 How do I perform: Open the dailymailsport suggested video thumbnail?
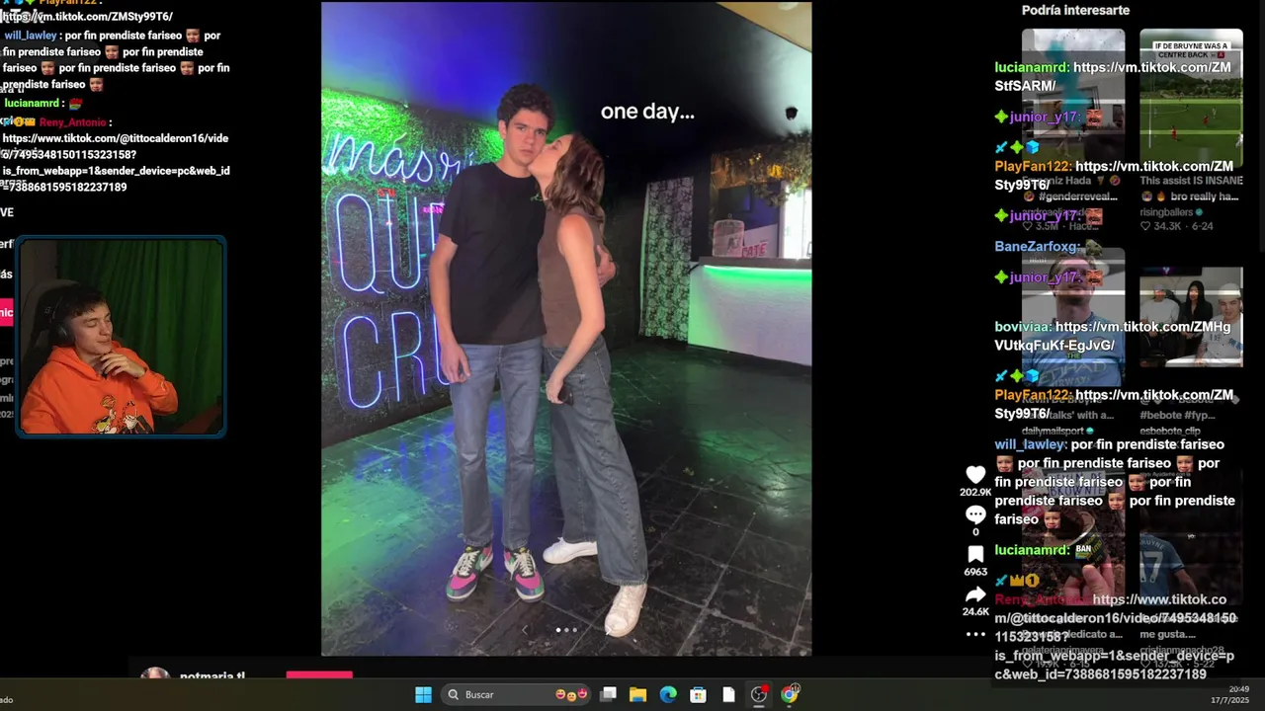pyautogui.click(x=1073, y=318)
